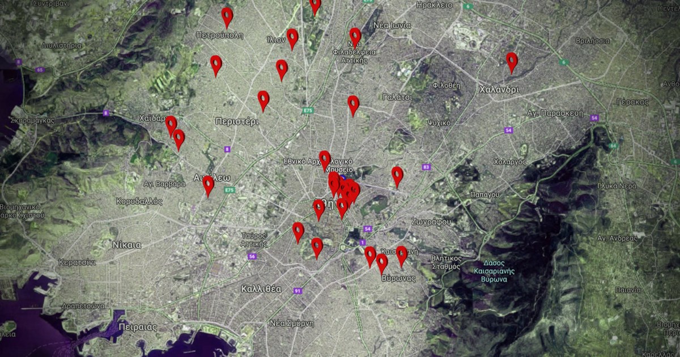Click the upper pin at Χαϊδάρι label
The height and width of the screenshot is (357, 680).
(x=171, y=125)
